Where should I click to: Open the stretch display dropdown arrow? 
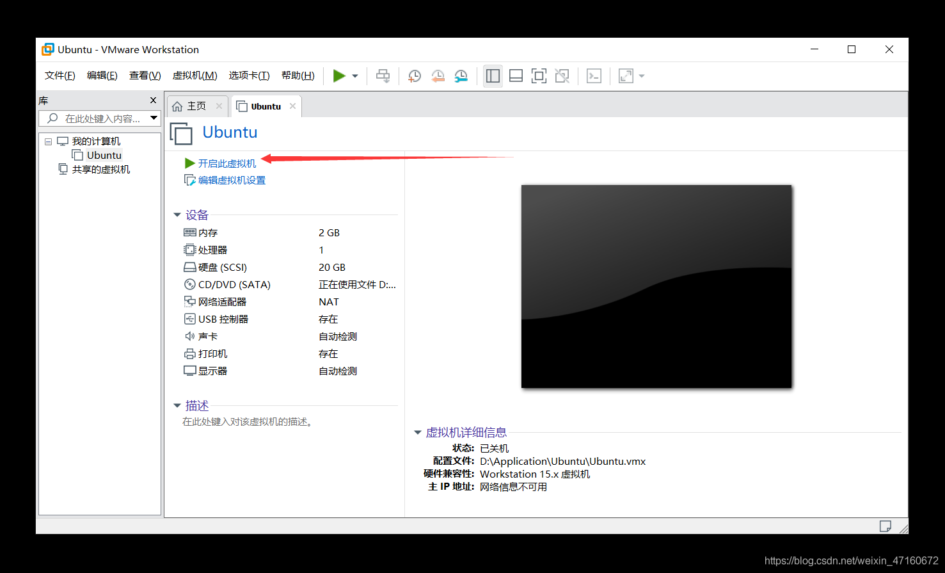tap(642, 76)
